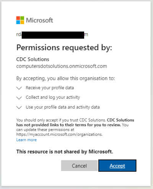This screenshot has width=153, height=189.
Task: Click the myaccount.microsoft.com/organizations URL text
Action: coord(59,134)
